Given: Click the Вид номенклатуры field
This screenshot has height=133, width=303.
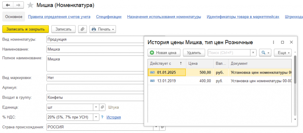Looking at the screenshot, I should 95,39.
